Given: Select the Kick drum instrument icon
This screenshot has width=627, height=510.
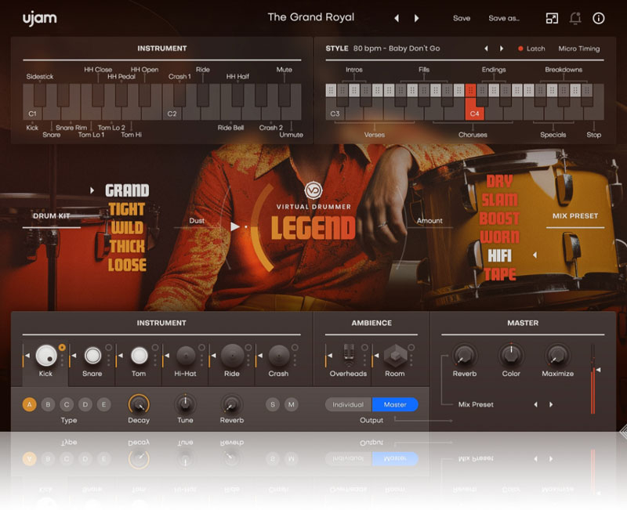Looking at the screenshot, I should point(46,356).
